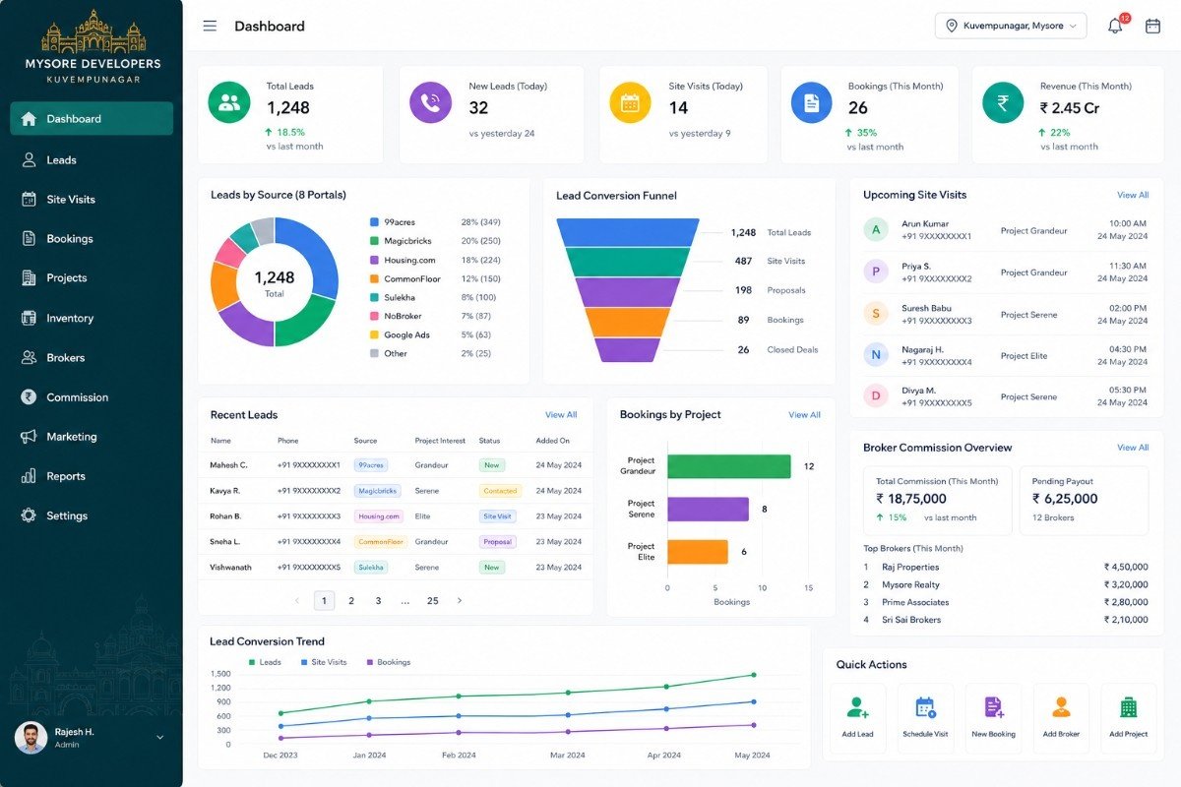Click Arun Kumar avatar A
The width and height of the screenshot is (1181, 787).
click(876, 229)
